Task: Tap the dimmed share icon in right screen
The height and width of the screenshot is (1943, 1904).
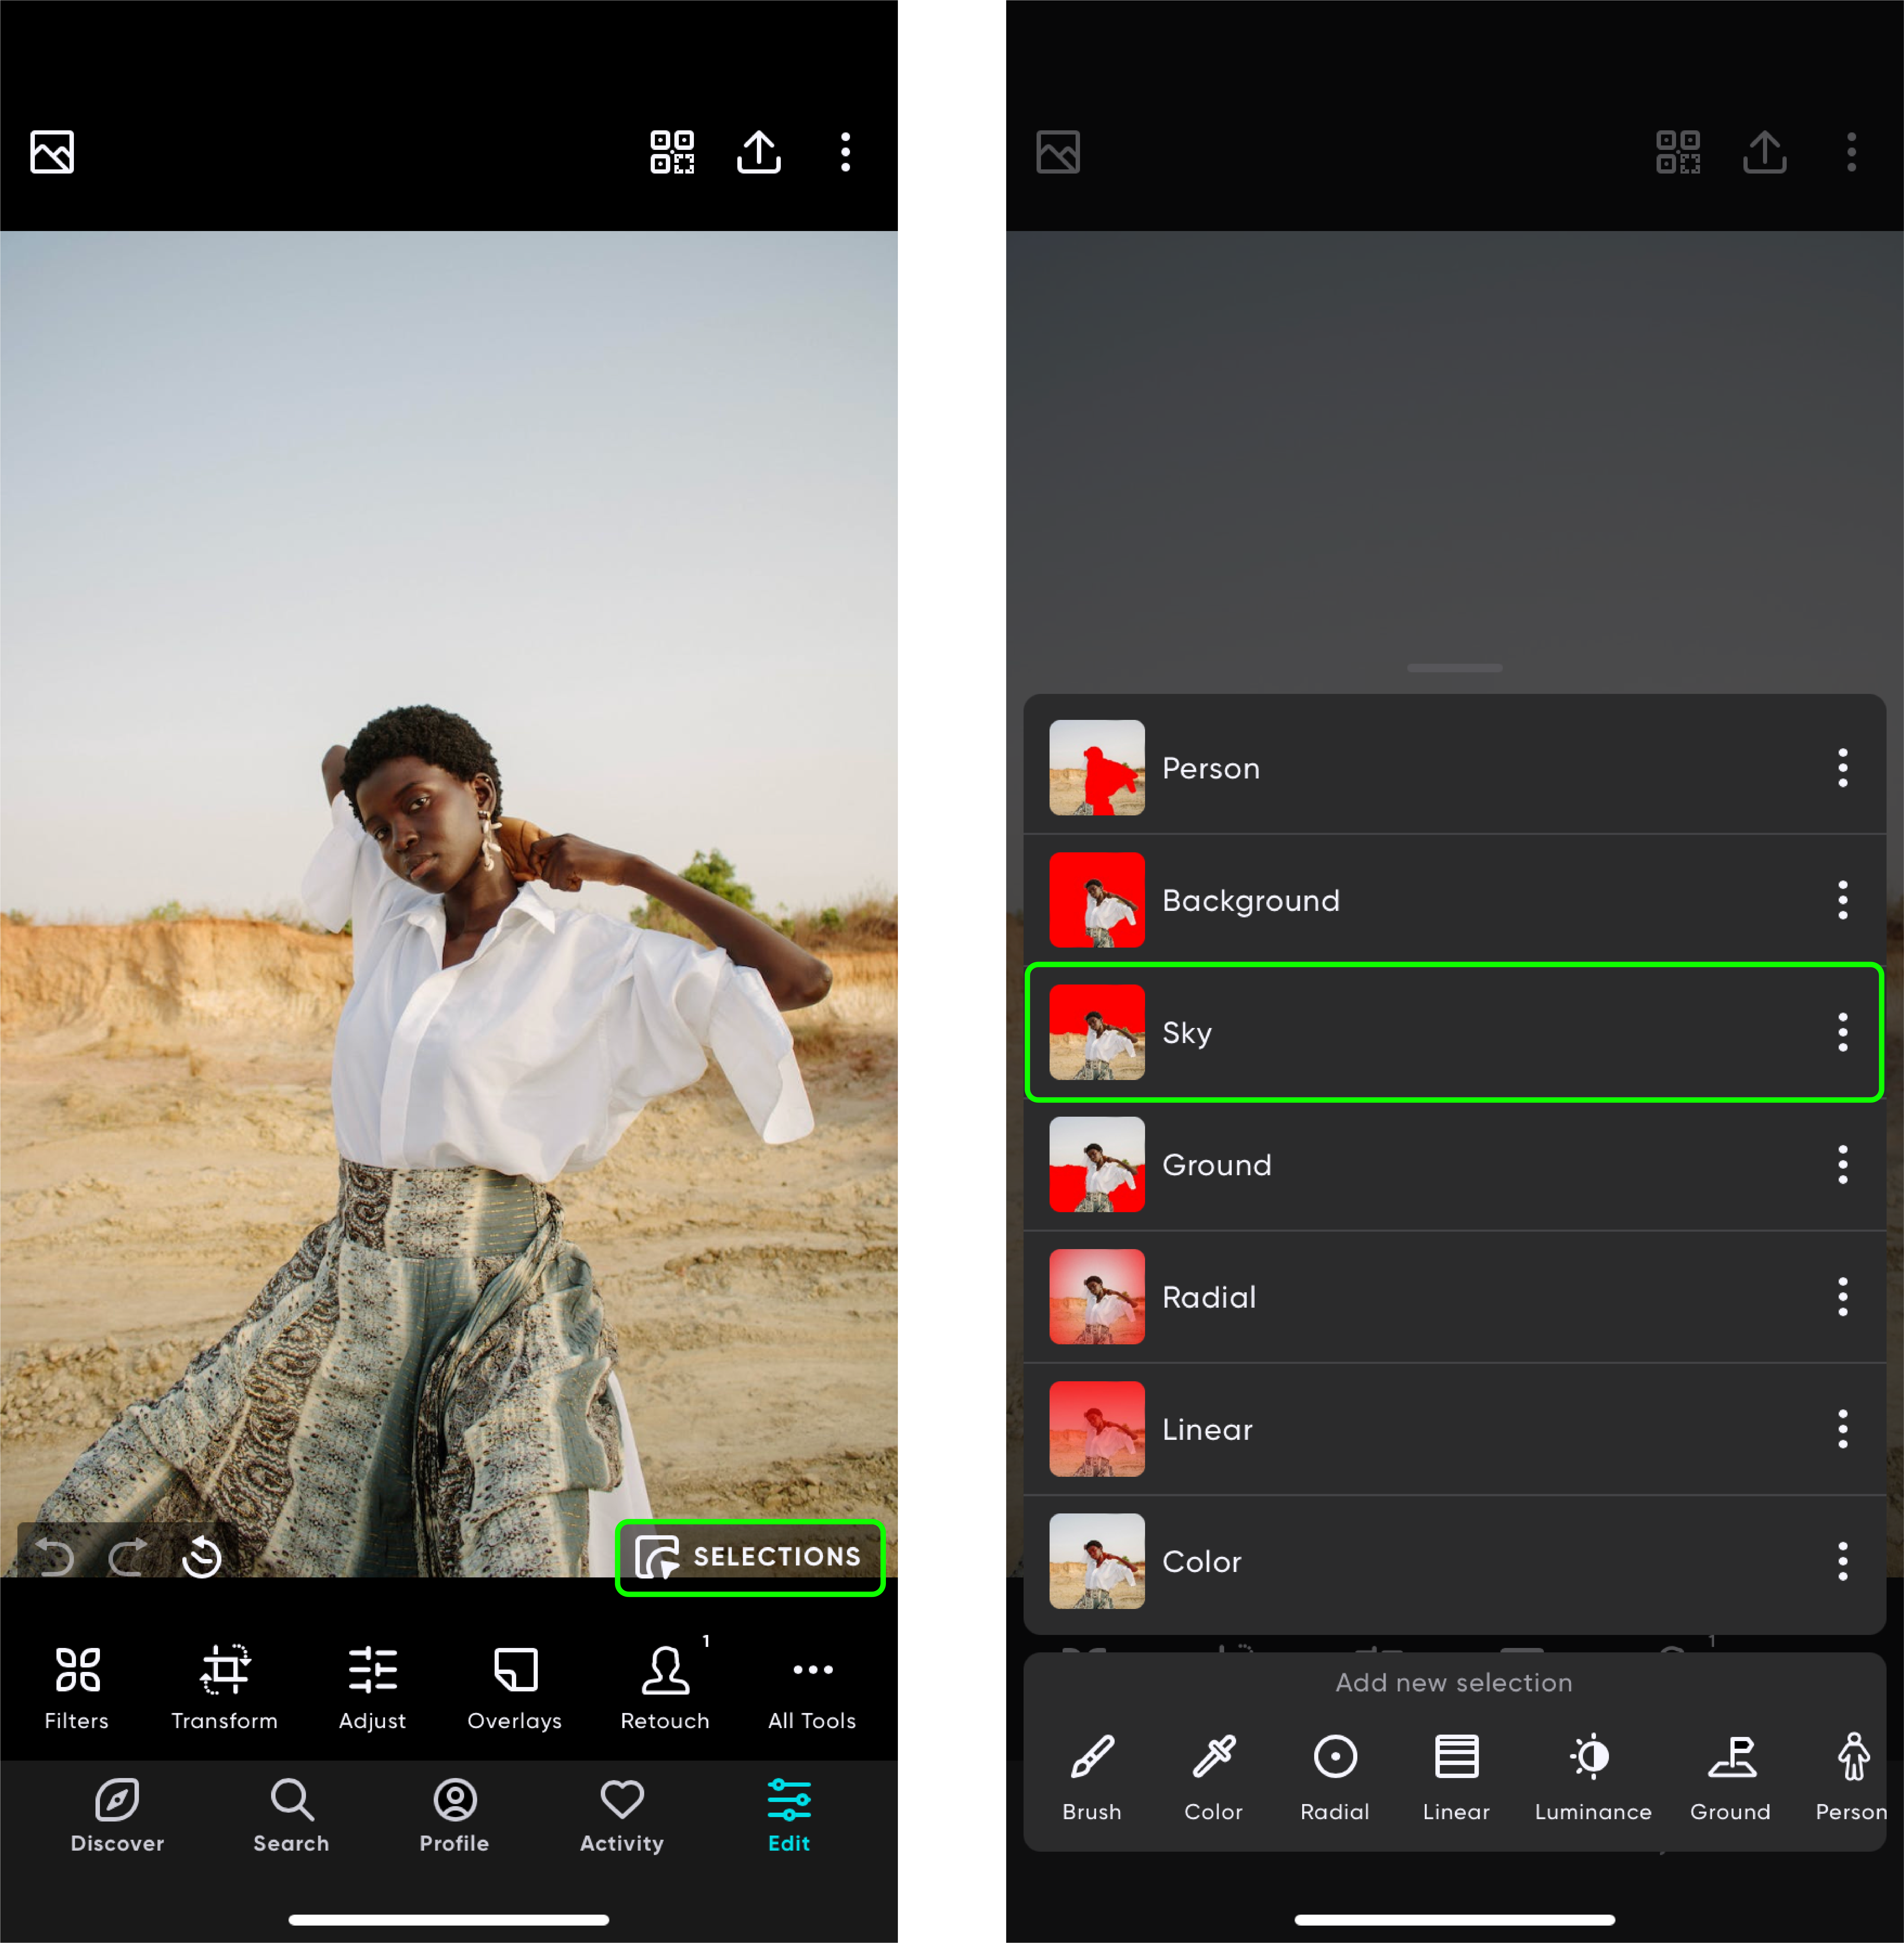Action: tap(1765, 152)
